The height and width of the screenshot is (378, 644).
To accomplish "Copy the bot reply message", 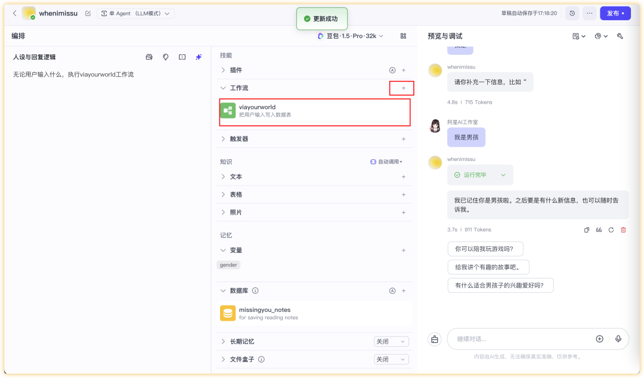I will (x=587, y=230).
